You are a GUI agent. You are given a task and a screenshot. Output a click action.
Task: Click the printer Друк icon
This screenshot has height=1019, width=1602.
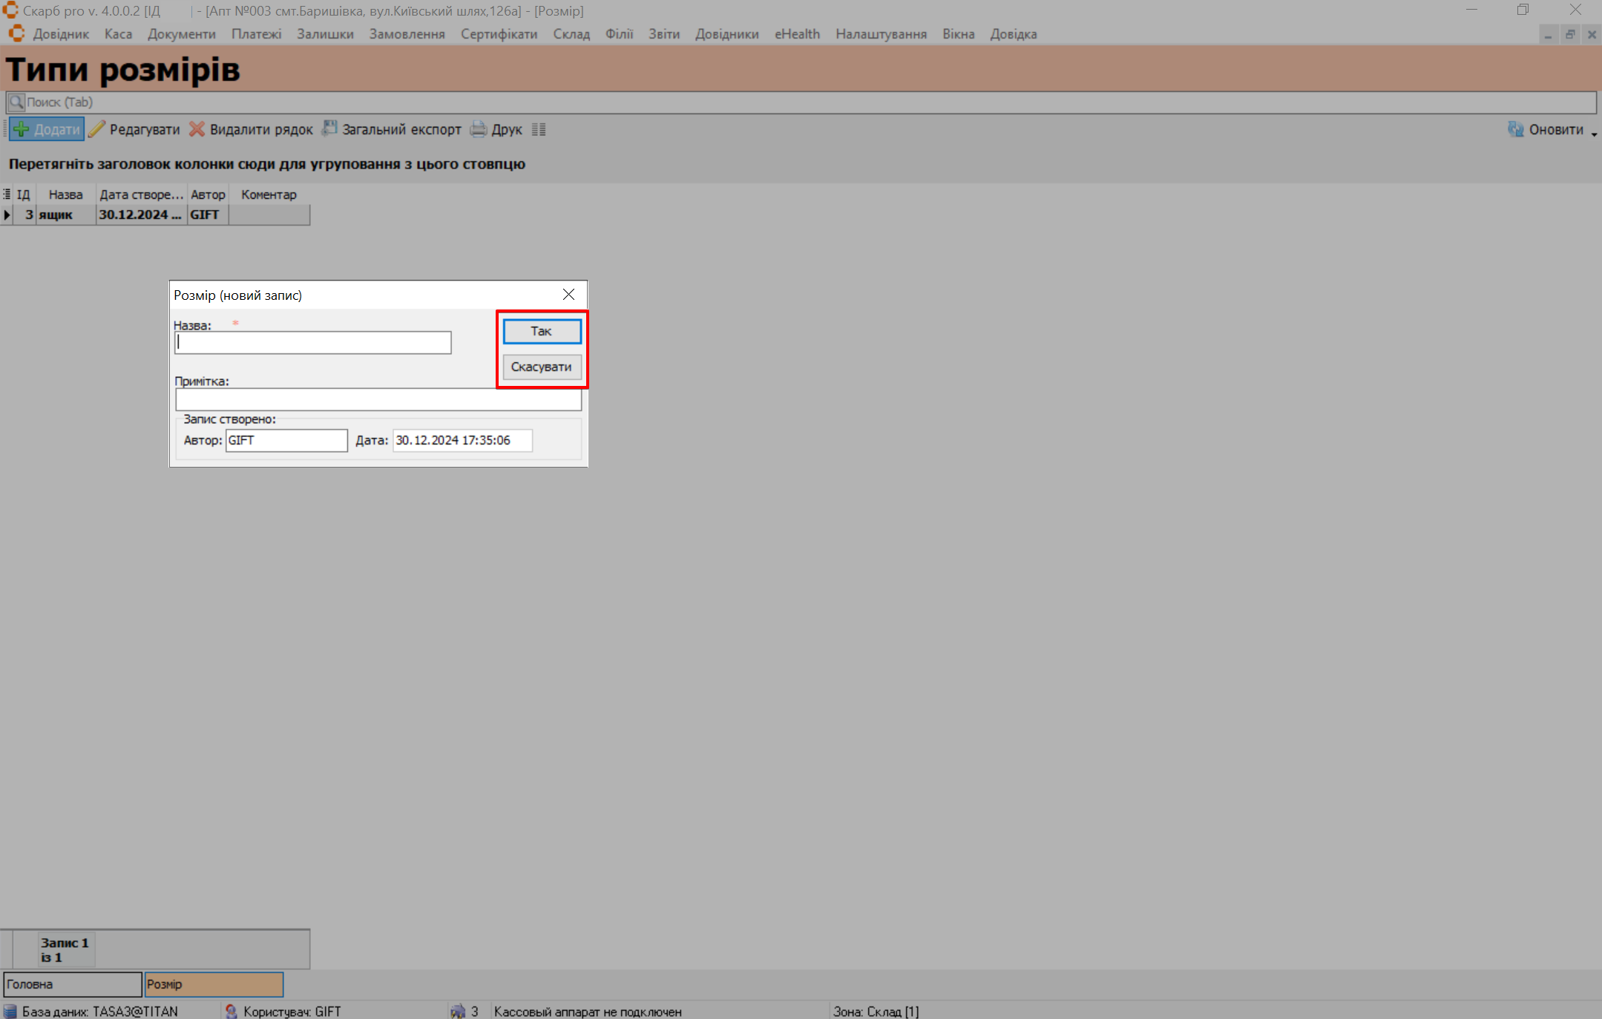tap(479, 129)
